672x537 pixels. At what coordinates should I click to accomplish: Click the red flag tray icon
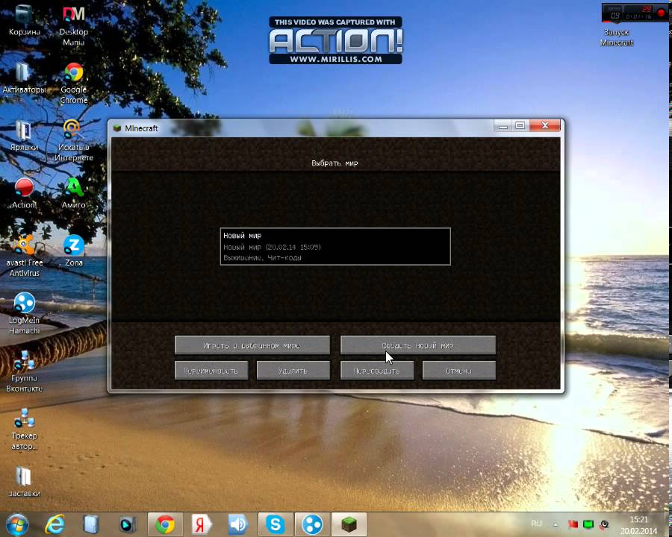(573, 524)
